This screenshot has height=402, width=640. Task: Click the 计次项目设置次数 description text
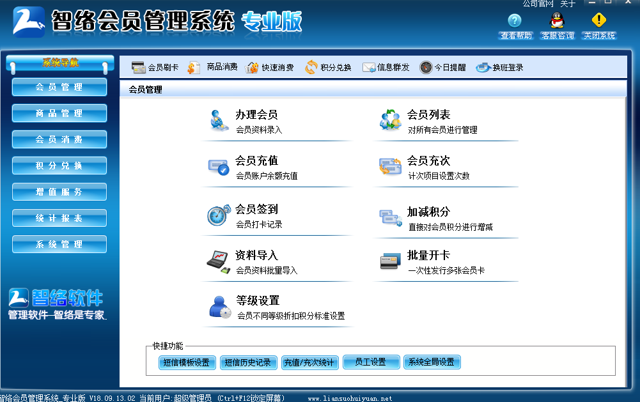click(439, 176)
